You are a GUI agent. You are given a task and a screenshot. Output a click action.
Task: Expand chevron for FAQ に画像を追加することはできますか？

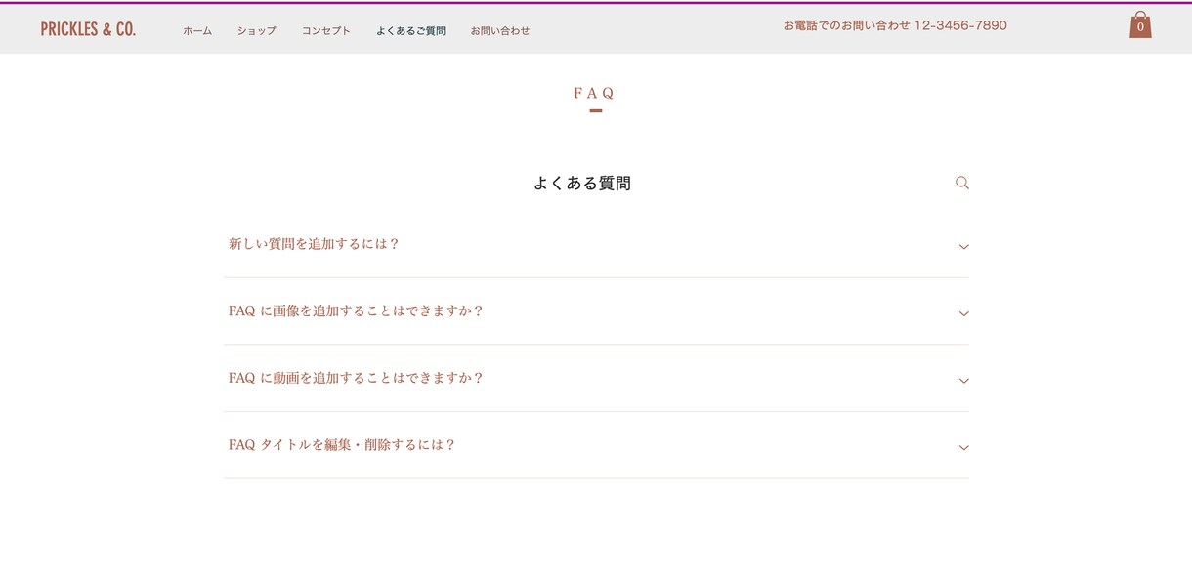pos(963,314)
